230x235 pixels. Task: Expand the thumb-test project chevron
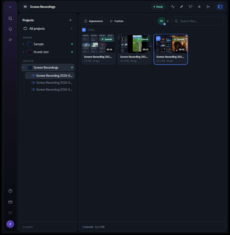[x=23, y=52]
